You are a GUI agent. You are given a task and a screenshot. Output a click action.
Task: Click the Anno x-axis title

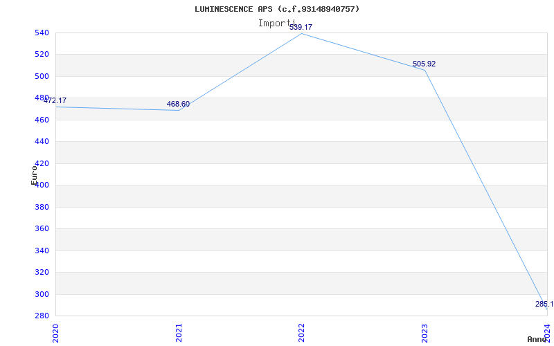click(537, 339)
